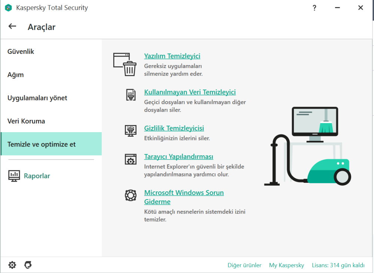
Task: Close the Kaspersky Total Security window
Action: tap(361, 8)
